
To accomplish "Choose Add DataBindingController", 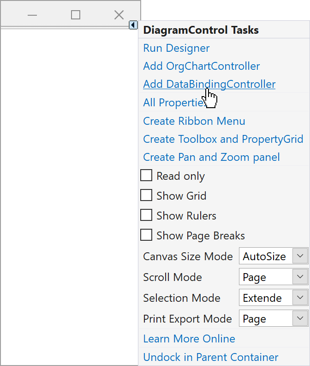I will (209, 84).
